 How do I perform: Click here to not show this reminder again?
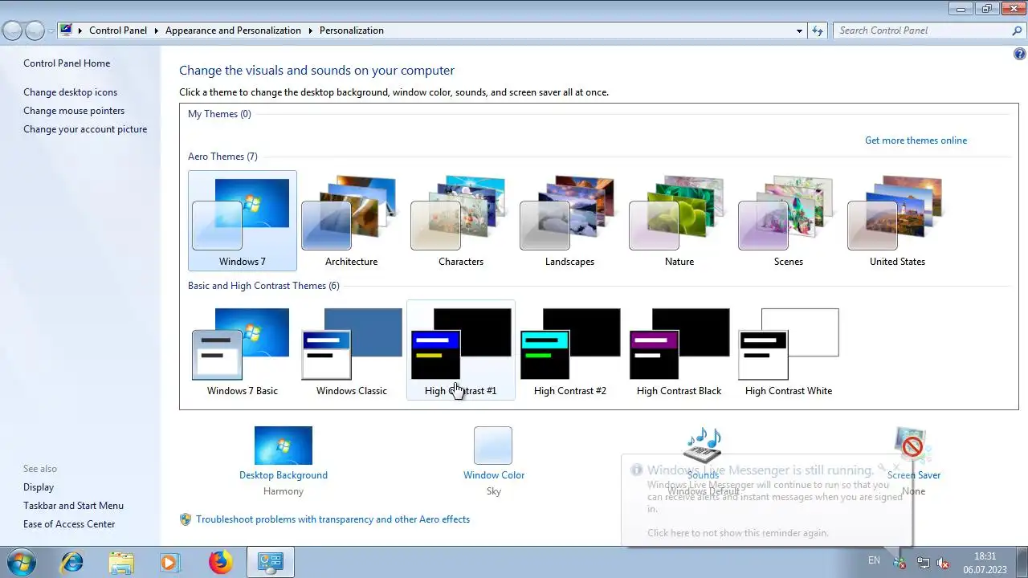tap(738, 533)
